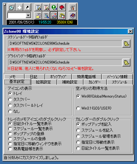
Task: Click the date 2001/09/25(火) display
Action: (21, 22)
